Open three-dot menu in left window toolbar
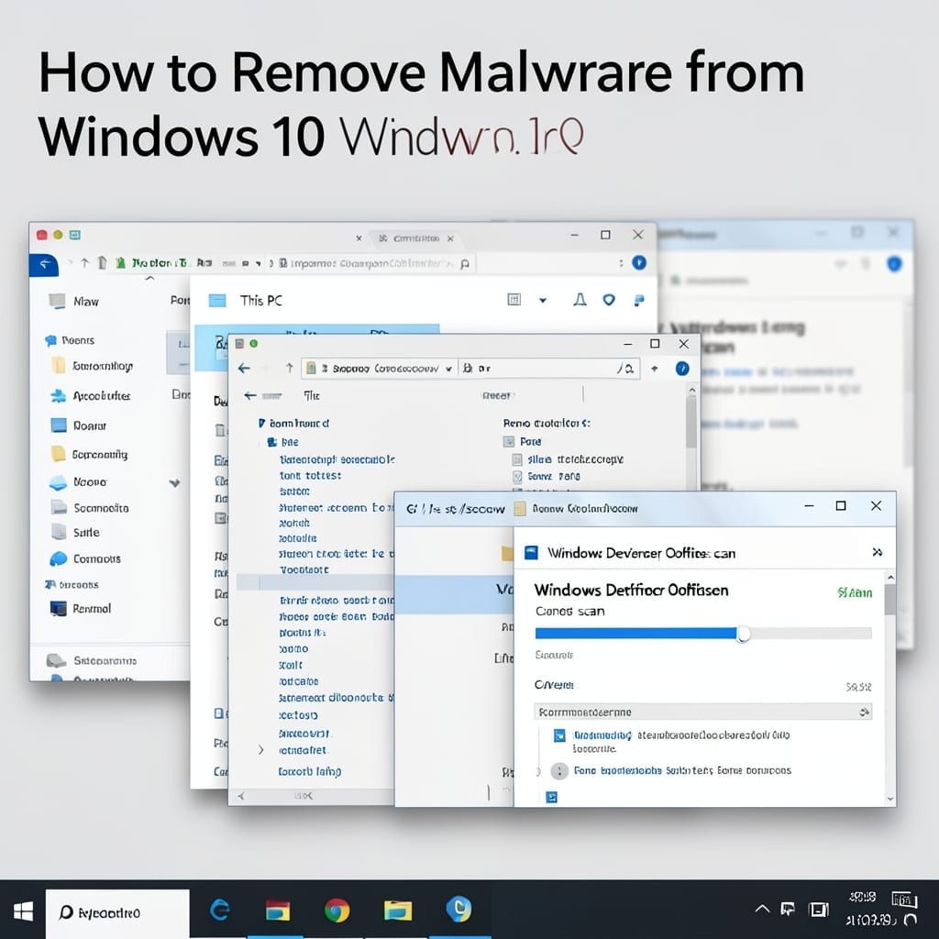939x939 pixels. tap(621, 263)
